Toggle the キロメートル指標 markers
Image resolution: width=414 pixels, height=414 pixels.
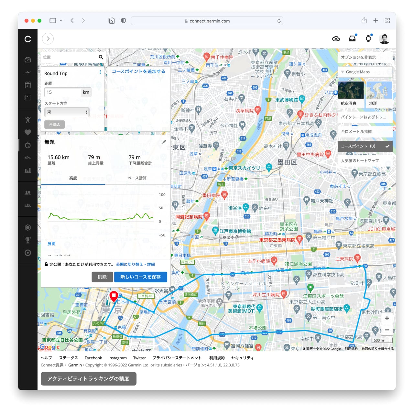(x=365, y=132)
